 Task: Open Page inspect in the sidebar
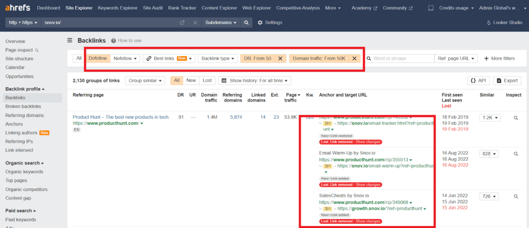pos(22,50)
